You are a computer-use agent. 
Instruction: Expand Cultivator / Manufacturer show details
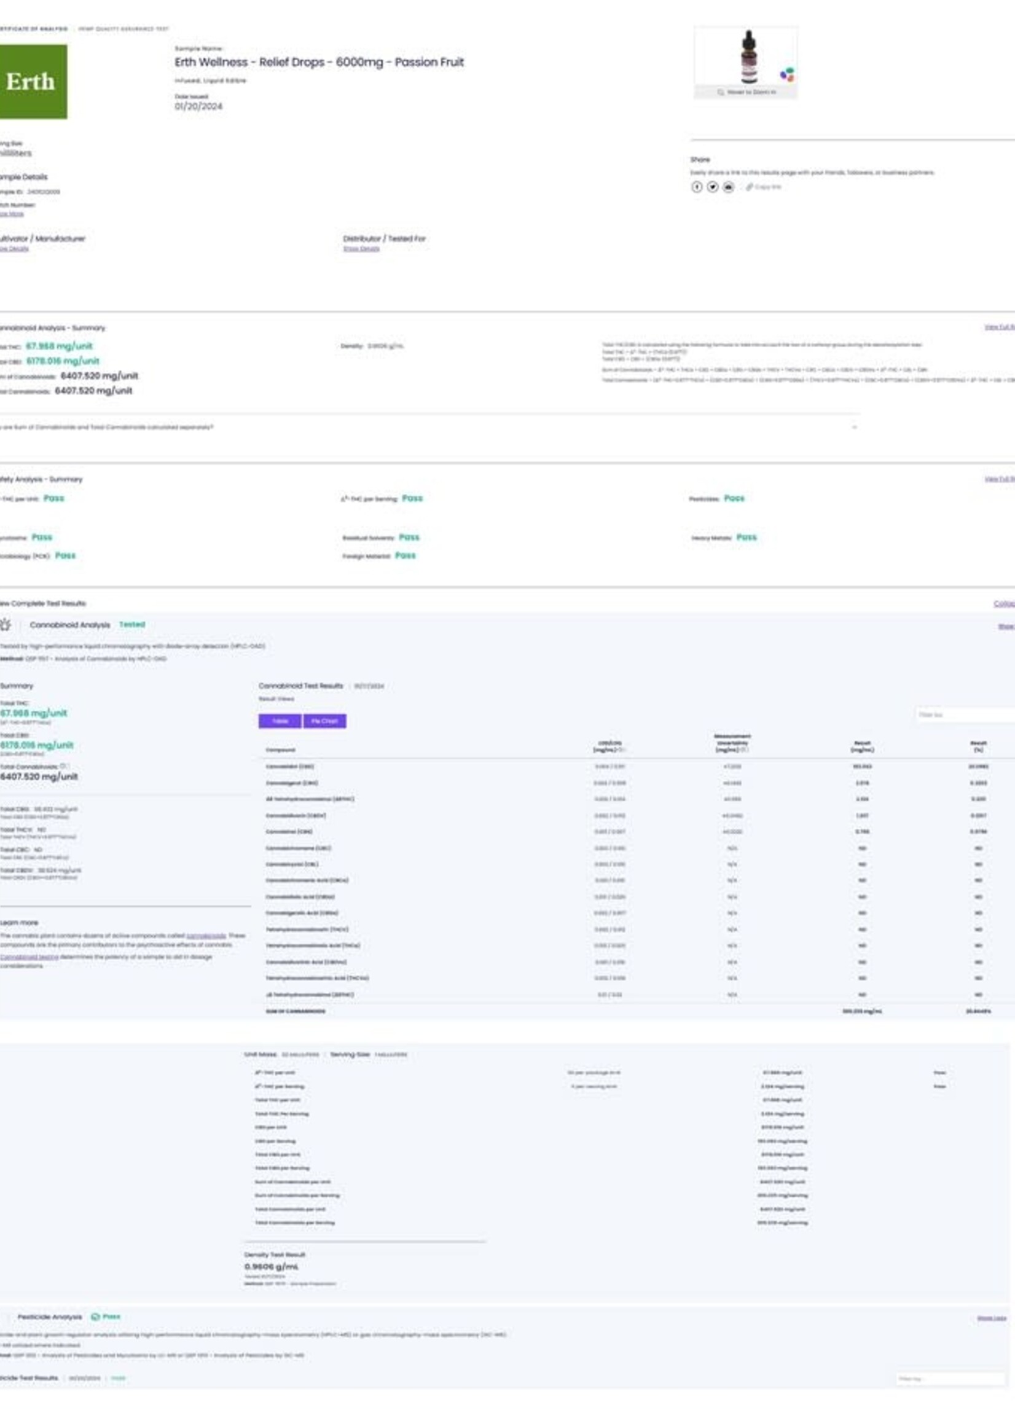pos(14,249)
